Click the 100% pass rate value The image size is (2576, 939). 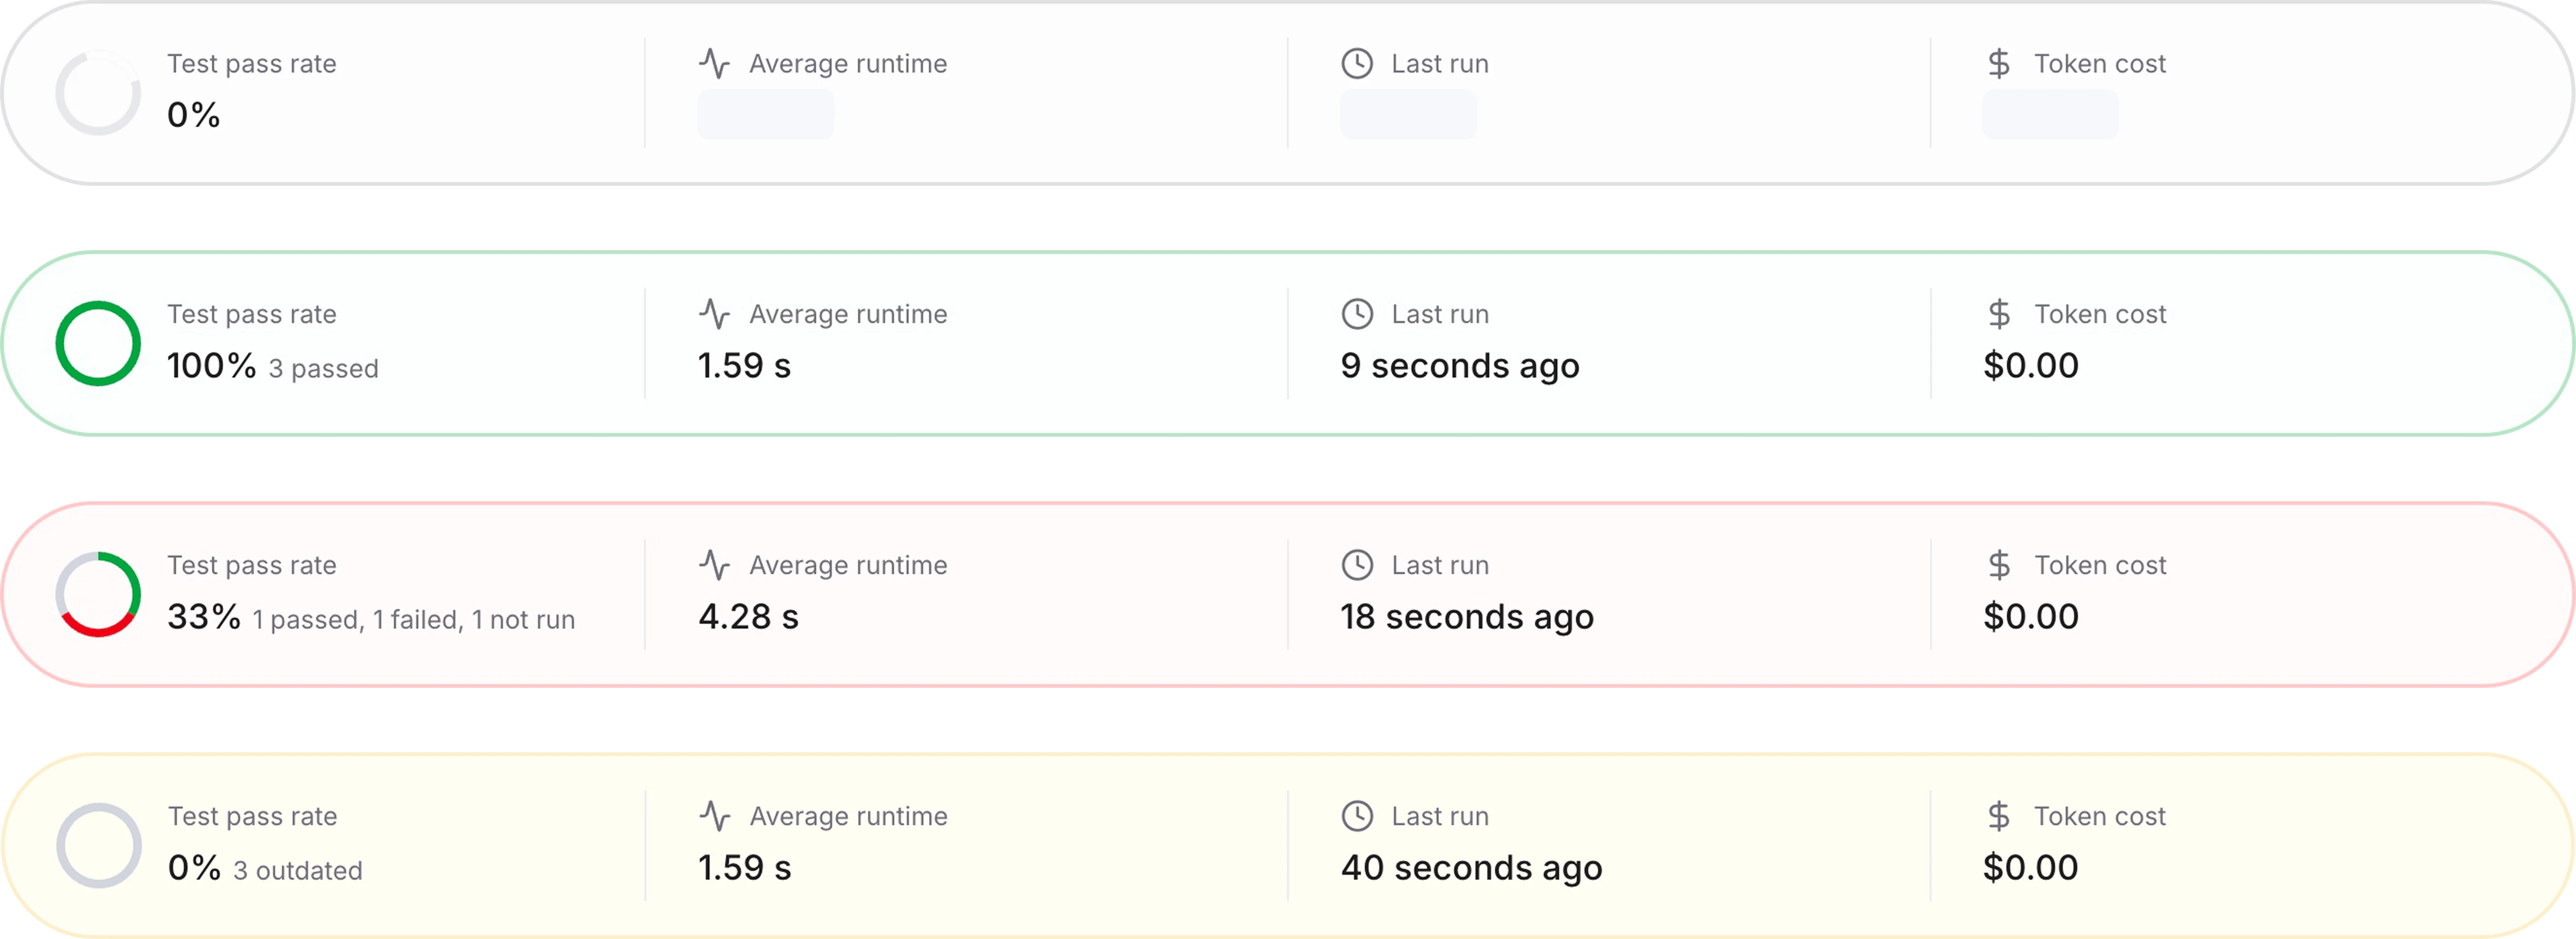click(211, 366)
